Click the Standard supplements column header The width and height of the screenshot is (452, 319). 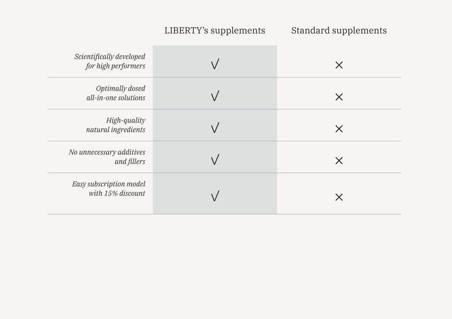click(339, 31)
